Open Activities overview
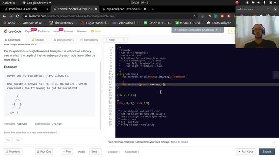The image size is (279, 157). click(x=9, y=3)
